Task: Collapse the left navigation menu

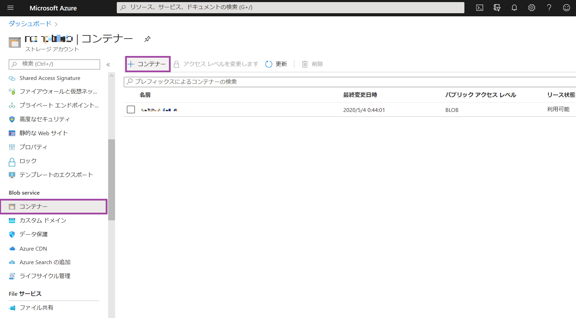Action: point(108,65)
